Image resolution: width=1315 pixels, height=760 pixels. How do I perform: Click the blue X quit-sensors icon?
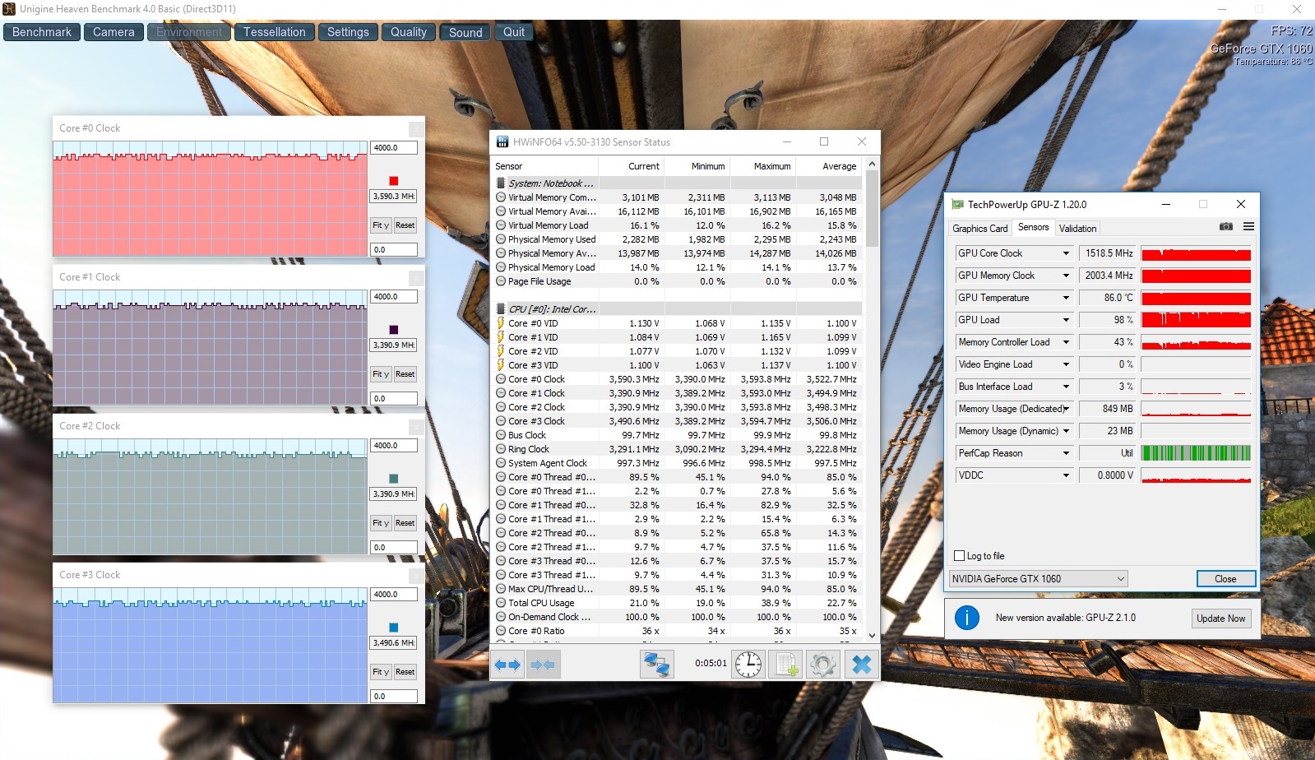(861, 665)
